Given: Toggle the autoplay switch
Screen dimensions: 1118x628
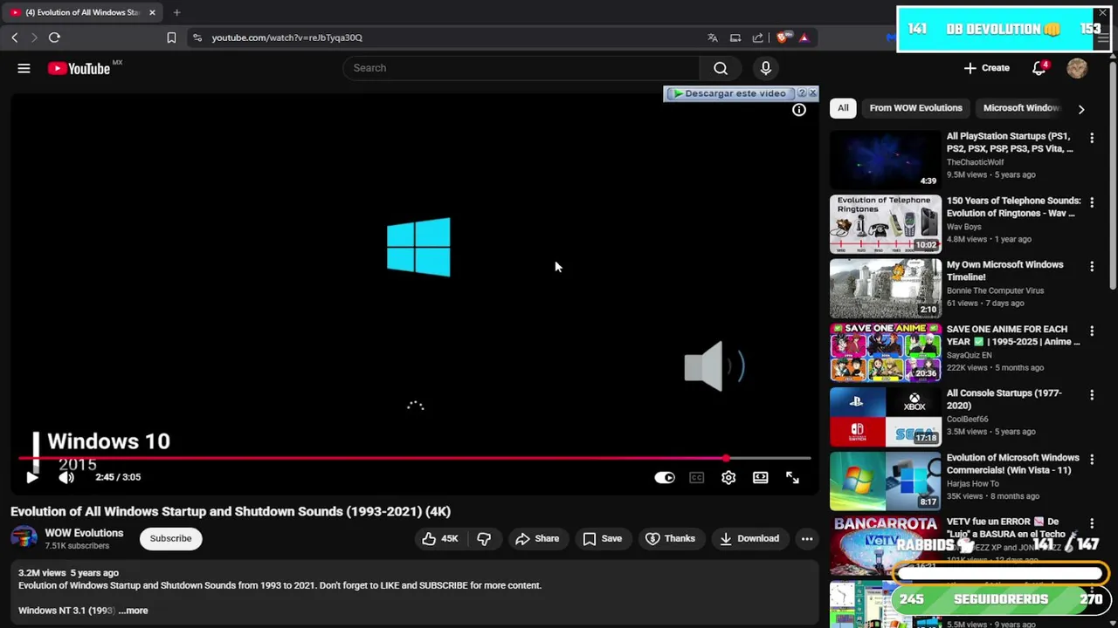Looking at the screenshot, I should point(665,477).
